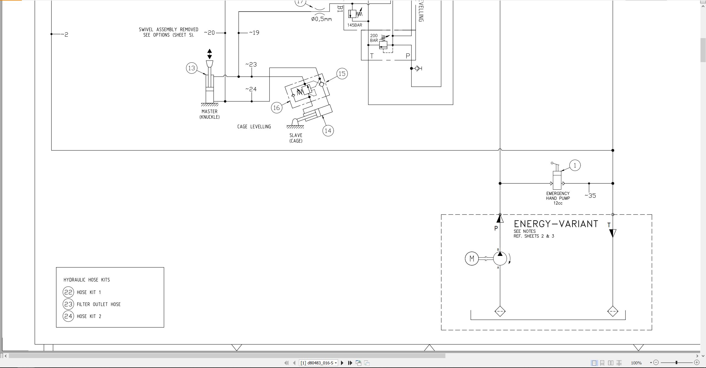Viewport: 706px width, 368px height.
Task: Go to the first page
Action: click(x=286, y=363)
